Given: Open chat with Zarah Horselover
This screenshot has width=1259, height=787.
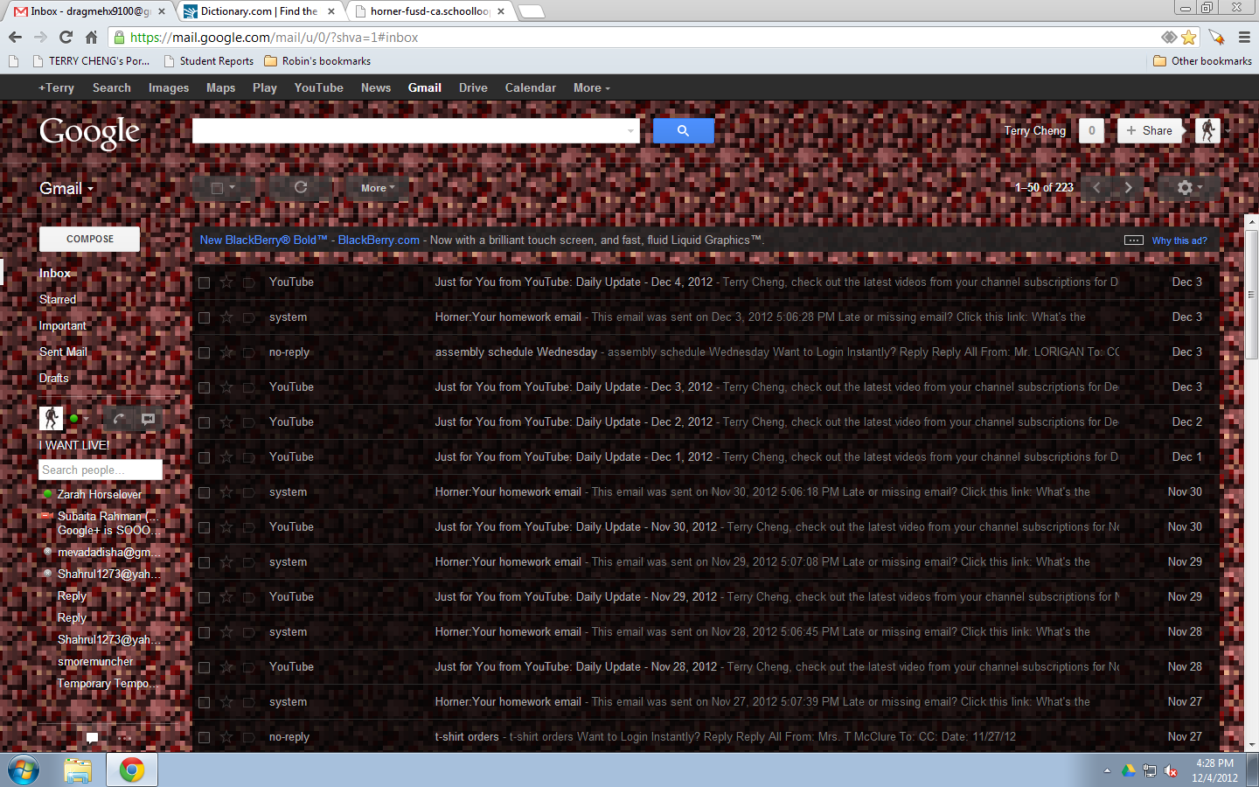Looking at the screenshot, I should (99, 495).
